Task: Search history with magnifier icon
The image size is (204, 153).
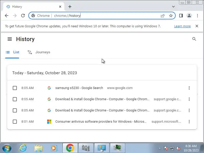Action: point(194,39)
